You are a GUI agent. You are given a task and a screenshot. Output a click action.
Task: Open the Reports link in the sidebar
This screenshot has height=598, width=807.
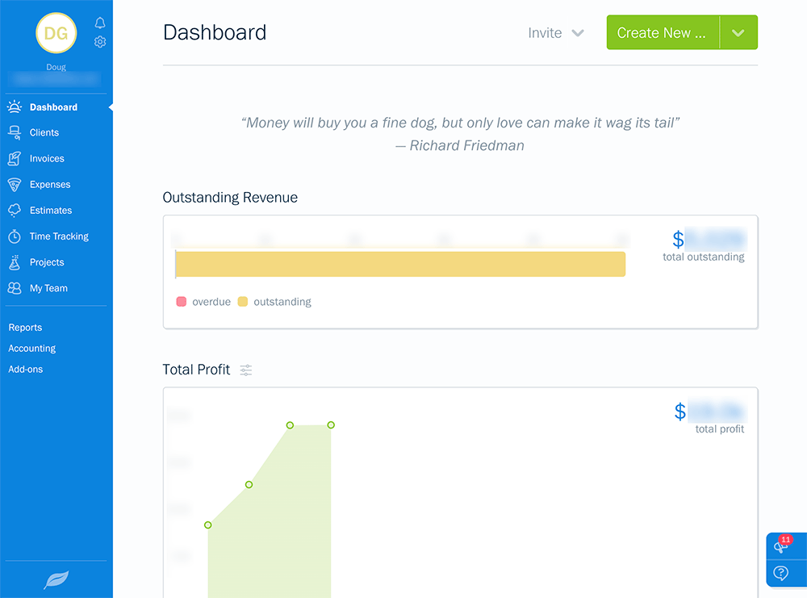click(x=25, y=327)
